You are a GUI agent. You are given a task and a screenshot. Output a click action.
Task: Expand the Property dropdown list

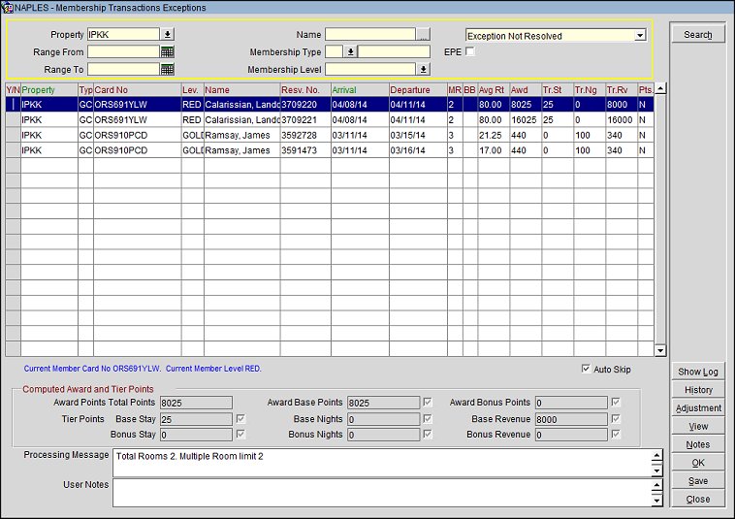tap(167, 35)
